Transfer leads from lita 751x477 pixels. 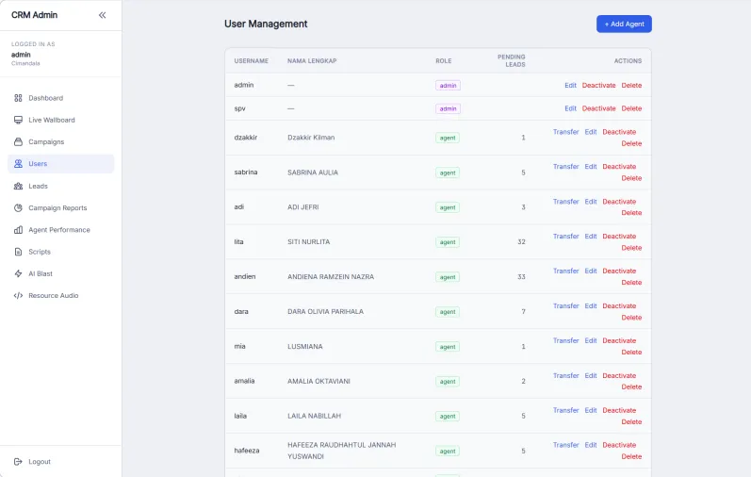pos(565,237)
